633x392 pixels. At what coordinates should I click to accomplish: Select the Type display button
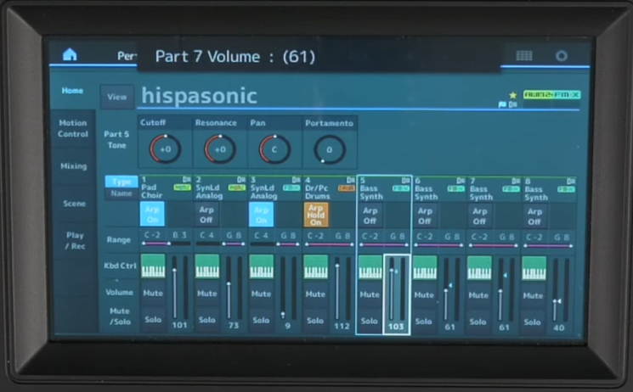pos(121,182)
